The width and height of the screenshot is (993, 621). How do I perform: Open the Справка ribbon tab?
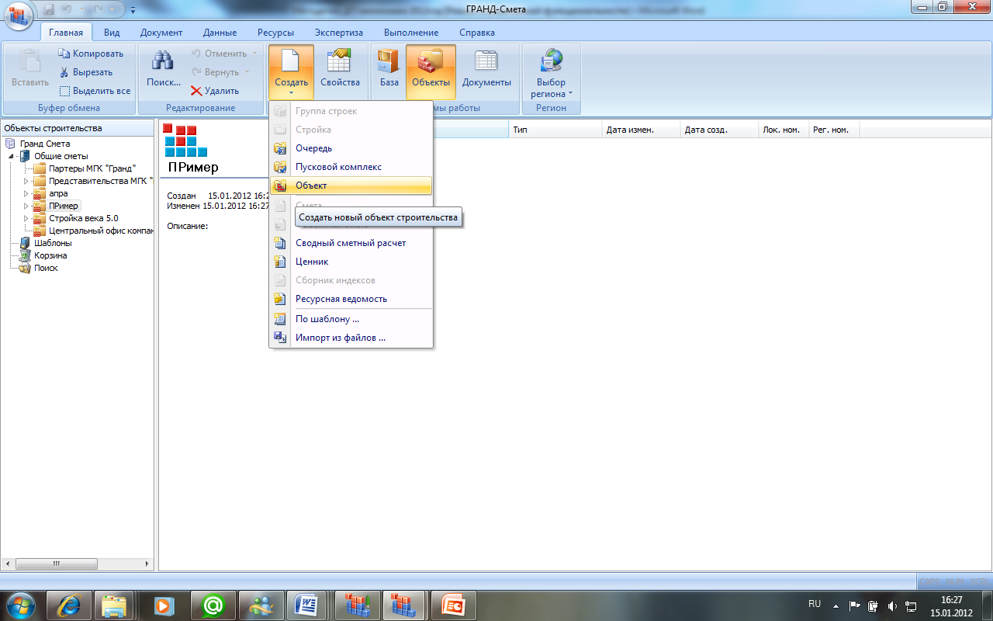(x=477, y=33)
